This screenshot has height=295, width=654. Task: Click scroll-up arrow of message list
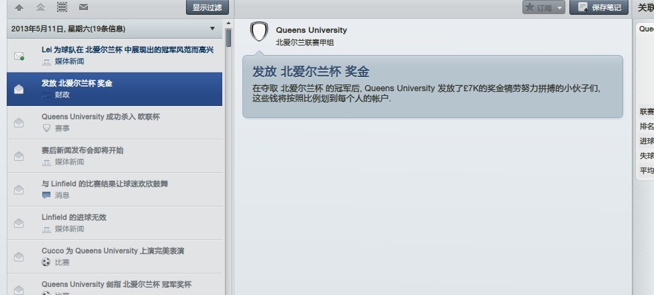[x=228, y=23]
